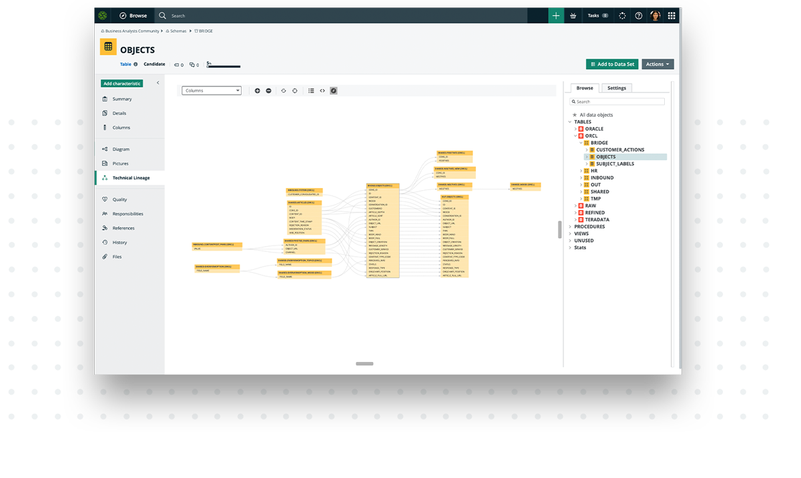The image size is (801, 478).
Task: Toggle dark mode for the lineage canvas
Action: click(x=334, y=90)
